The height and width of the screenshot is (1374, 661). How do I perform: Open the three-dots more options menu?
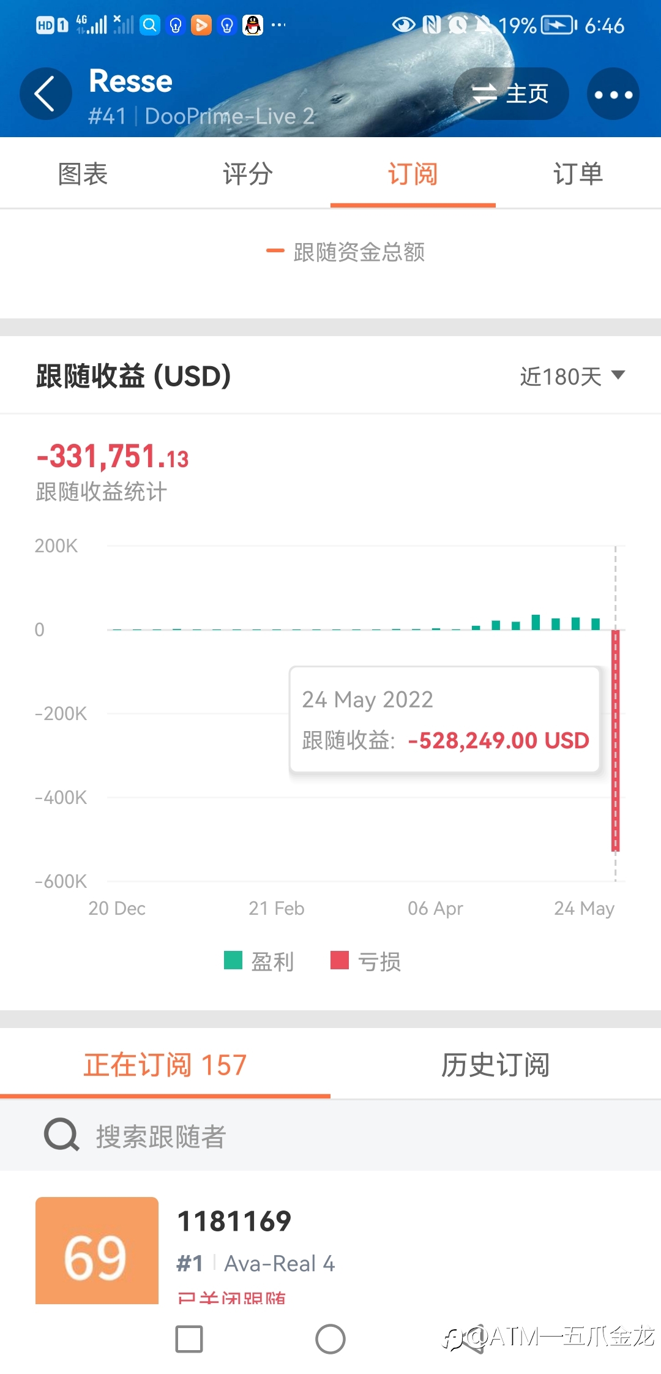click(613, 94)
